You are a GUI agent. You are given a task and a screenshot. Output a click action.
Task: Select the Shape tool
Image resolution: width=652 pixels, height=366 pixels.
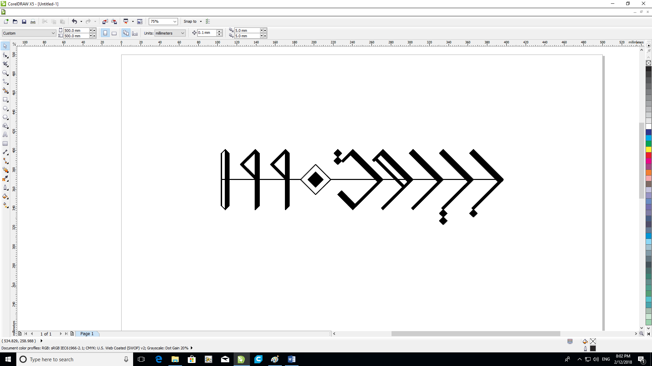[x=5, y=55]
